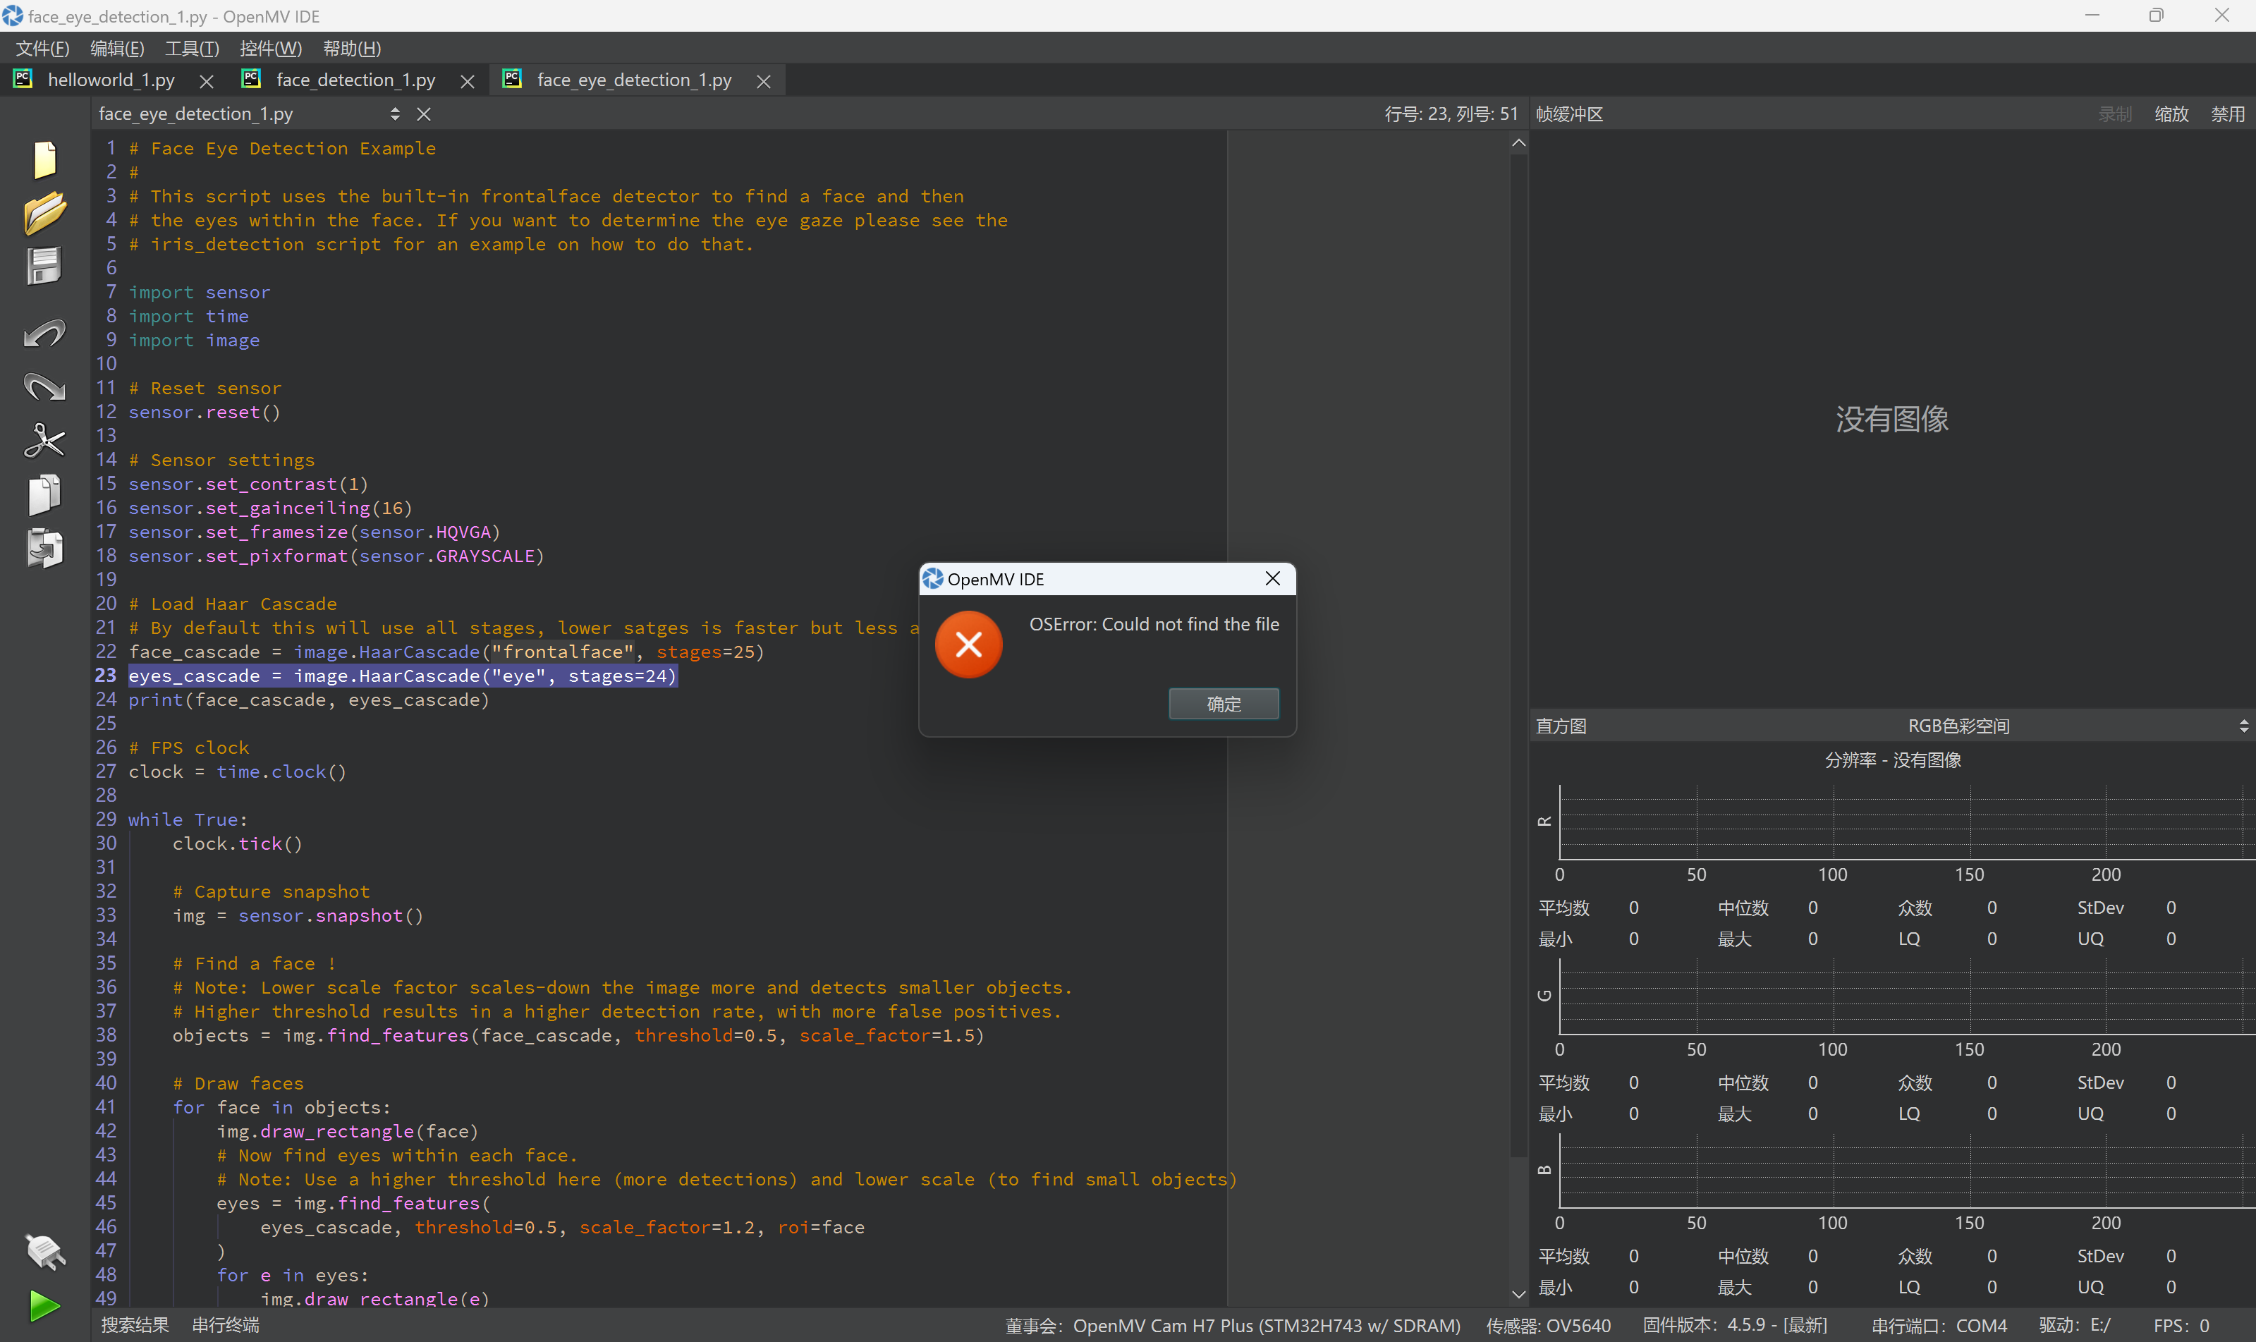
Task: Click the OSError message text in dialog
Action: pos(1154,624)
